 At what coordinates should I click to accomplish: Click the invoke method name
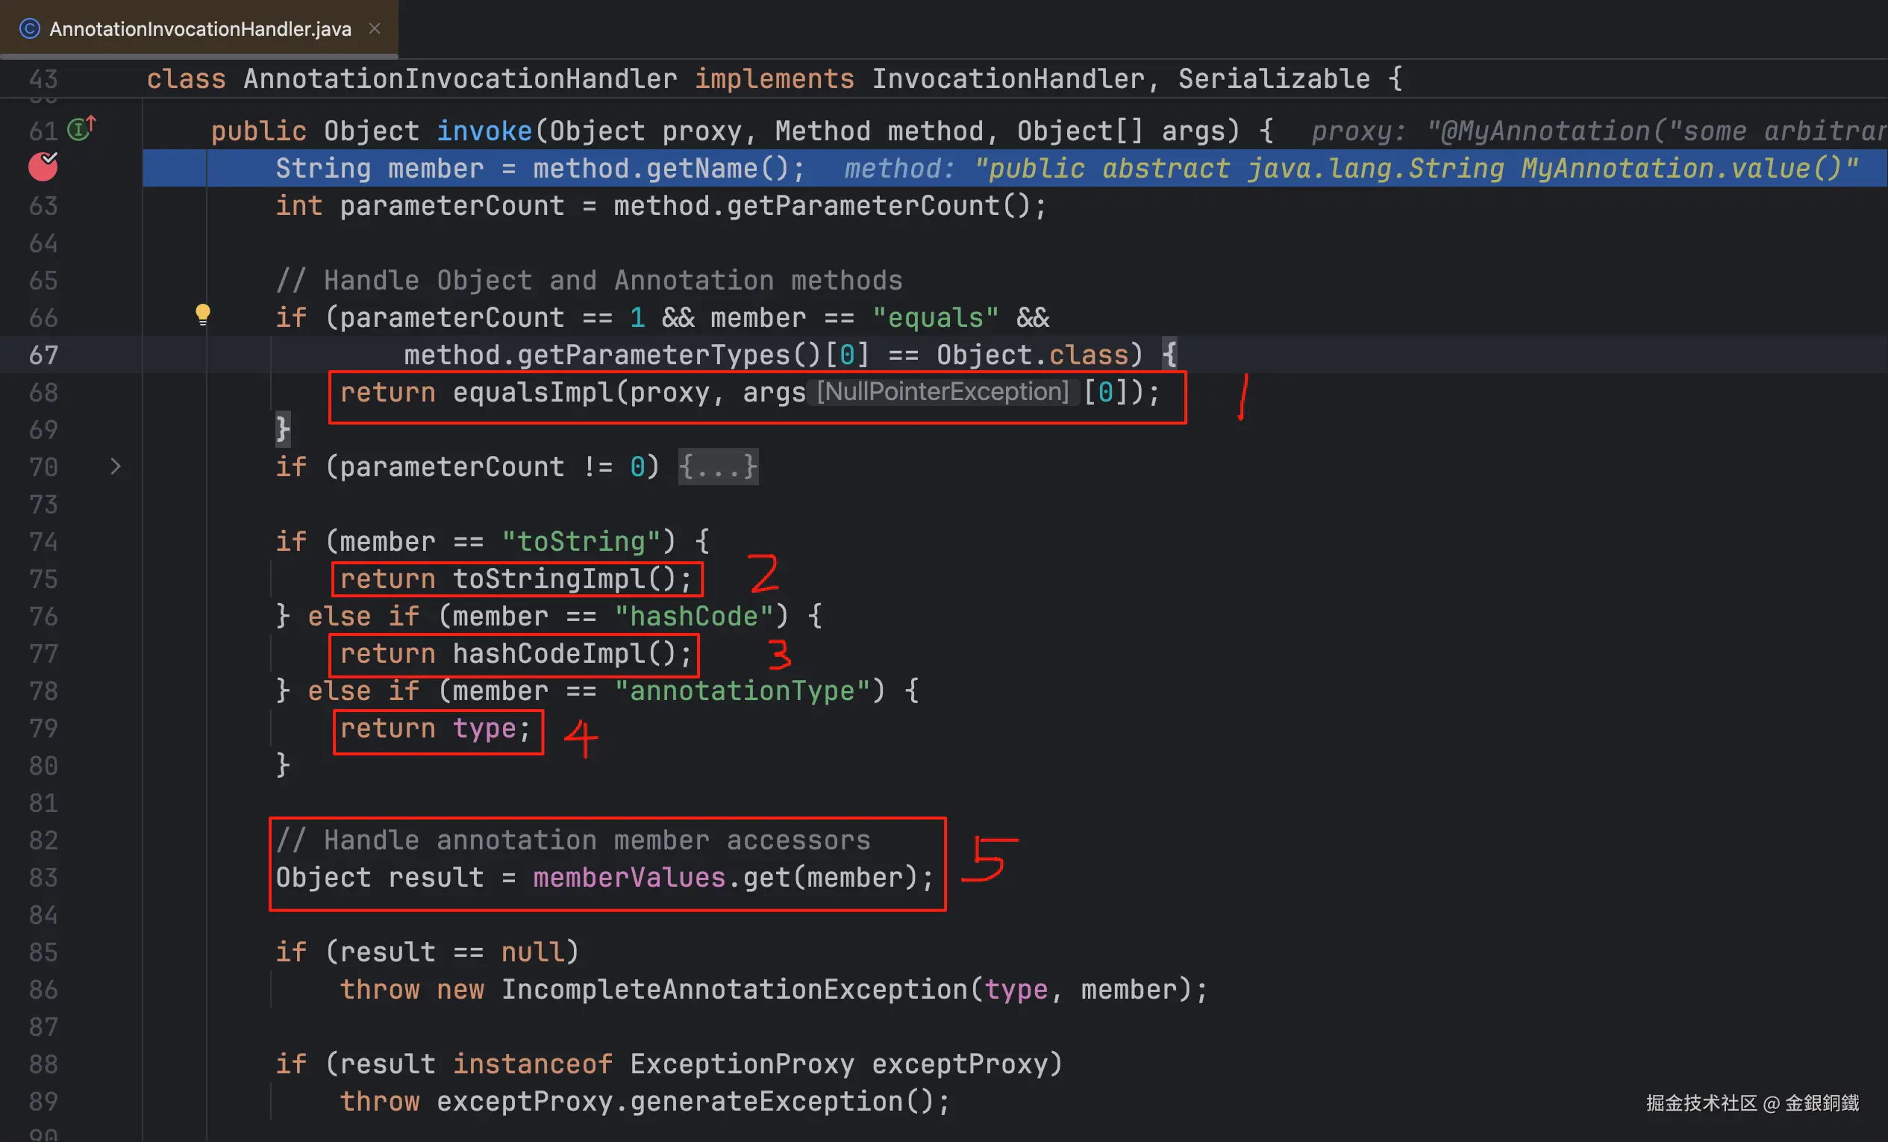tap(484, 131)
